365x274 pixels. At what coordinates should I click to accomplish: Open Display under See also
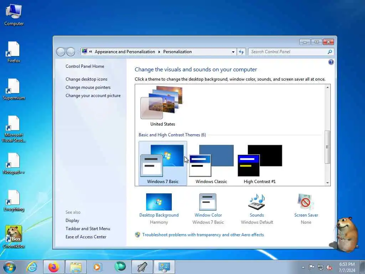[x=72, y=220]
